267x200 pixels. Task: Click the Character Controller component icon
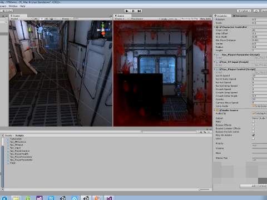pos(217,27)
